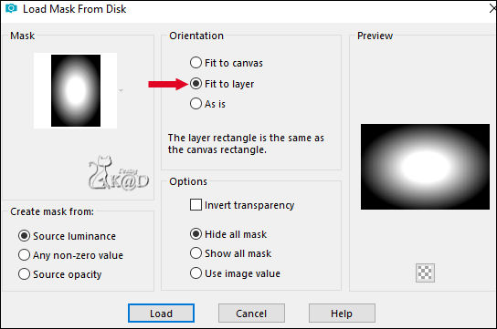Click the Cancel button
The height and width of the screenshot is (329, 497).
(251, 314)
